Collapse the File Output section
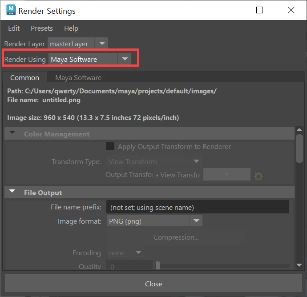The width and height of the screenshot is (307, 297). coord(12,191)
